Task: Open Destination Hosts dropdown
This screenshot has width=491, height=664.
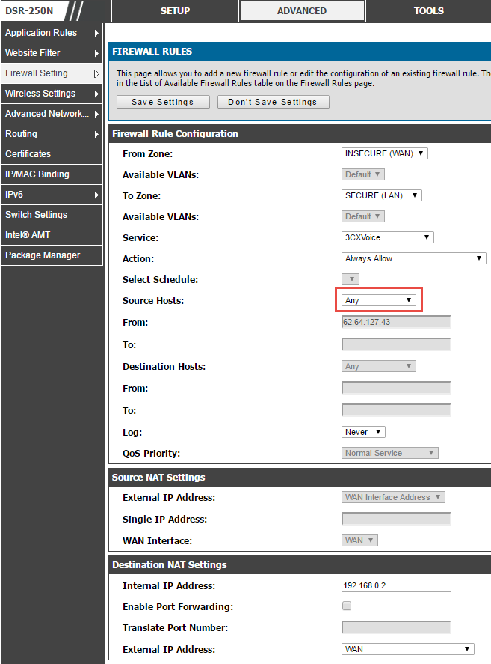Action: coord(378,366)
